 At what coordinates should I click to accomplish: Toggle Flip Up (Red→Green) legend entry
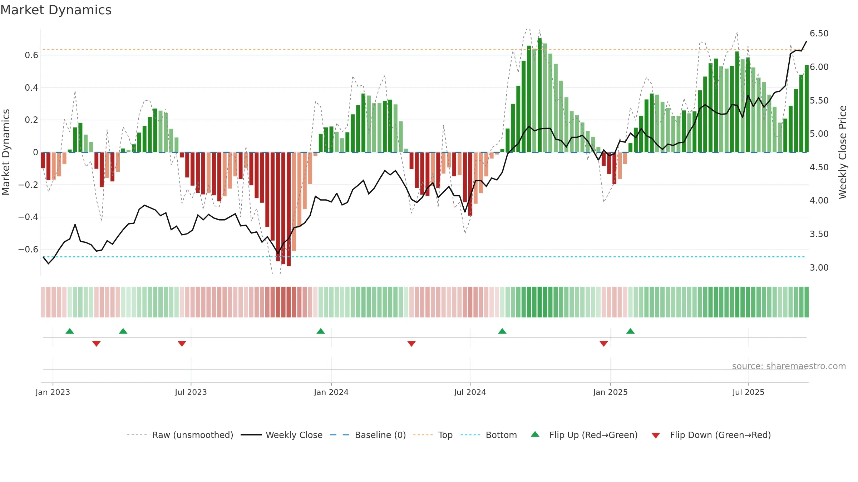(x=584, y=435)
